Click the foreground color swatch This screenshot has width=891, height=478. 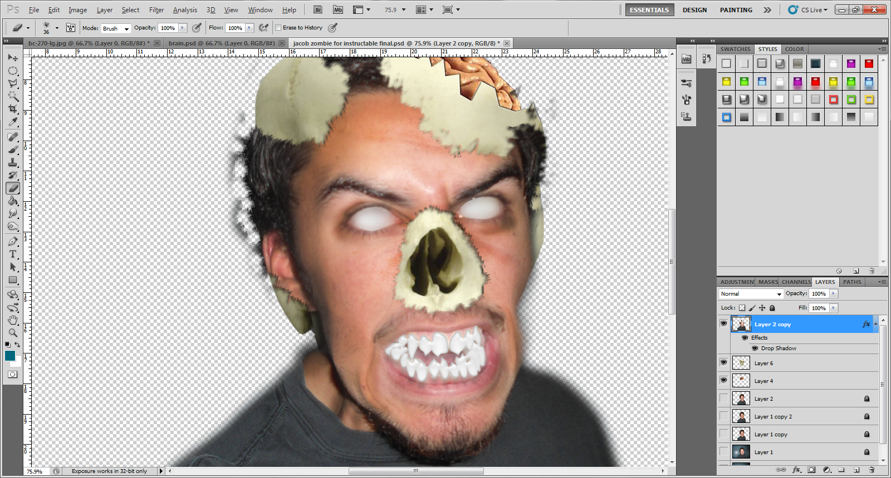9,356
